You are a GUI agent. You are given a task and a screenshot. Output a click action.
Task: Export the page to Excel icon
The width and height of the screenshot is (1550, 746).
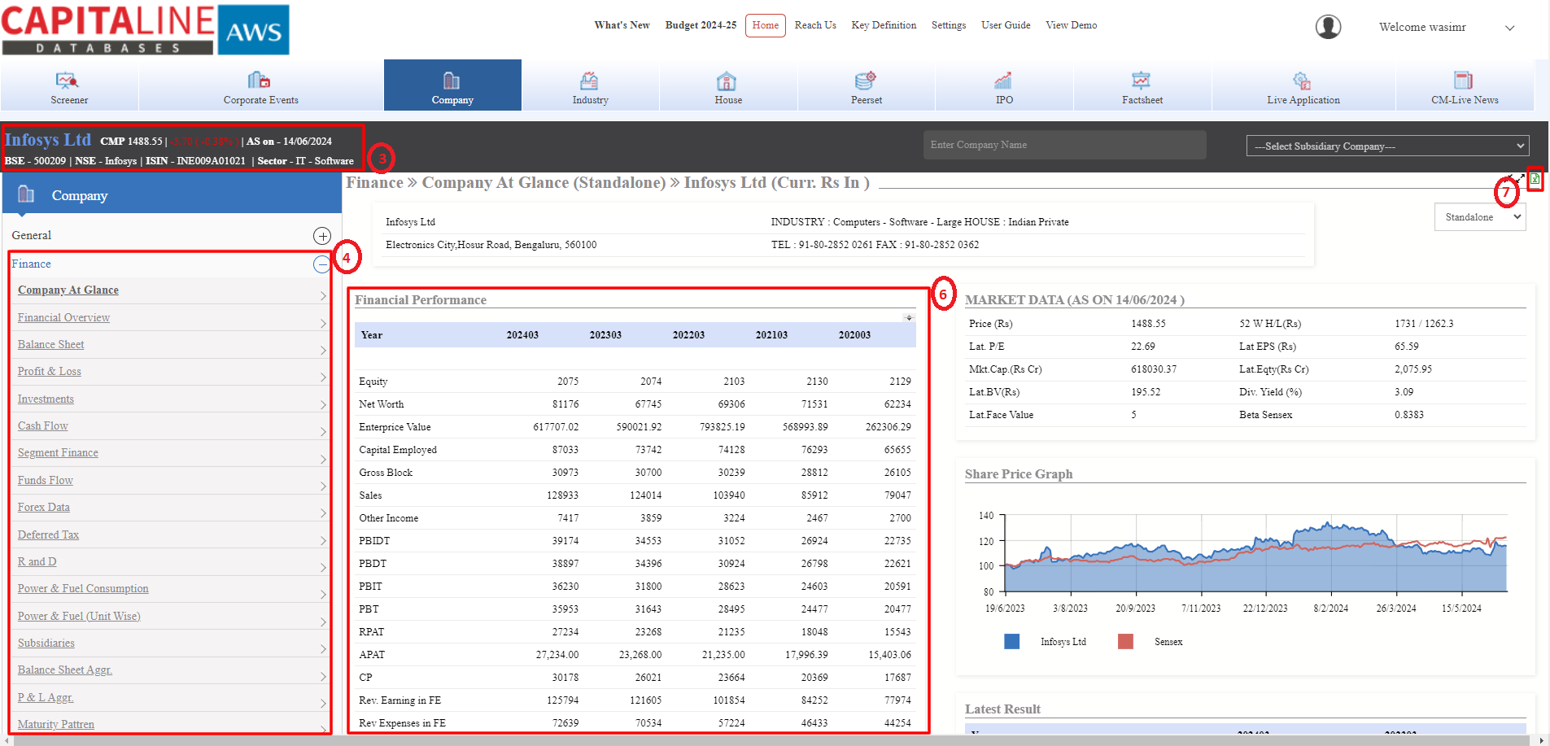[x=1535, y=179]
